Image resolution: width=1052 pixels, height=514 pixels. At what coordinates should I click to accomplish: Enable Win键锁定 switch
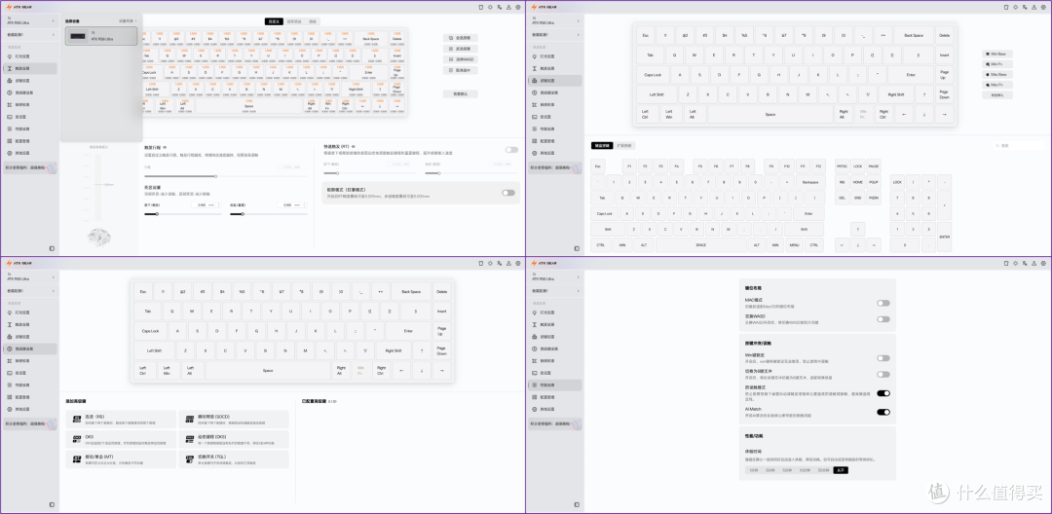click(883, 358)
